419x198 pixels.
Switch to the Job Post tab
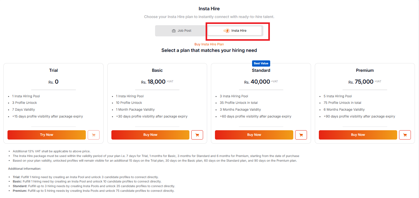pos(181,31)
